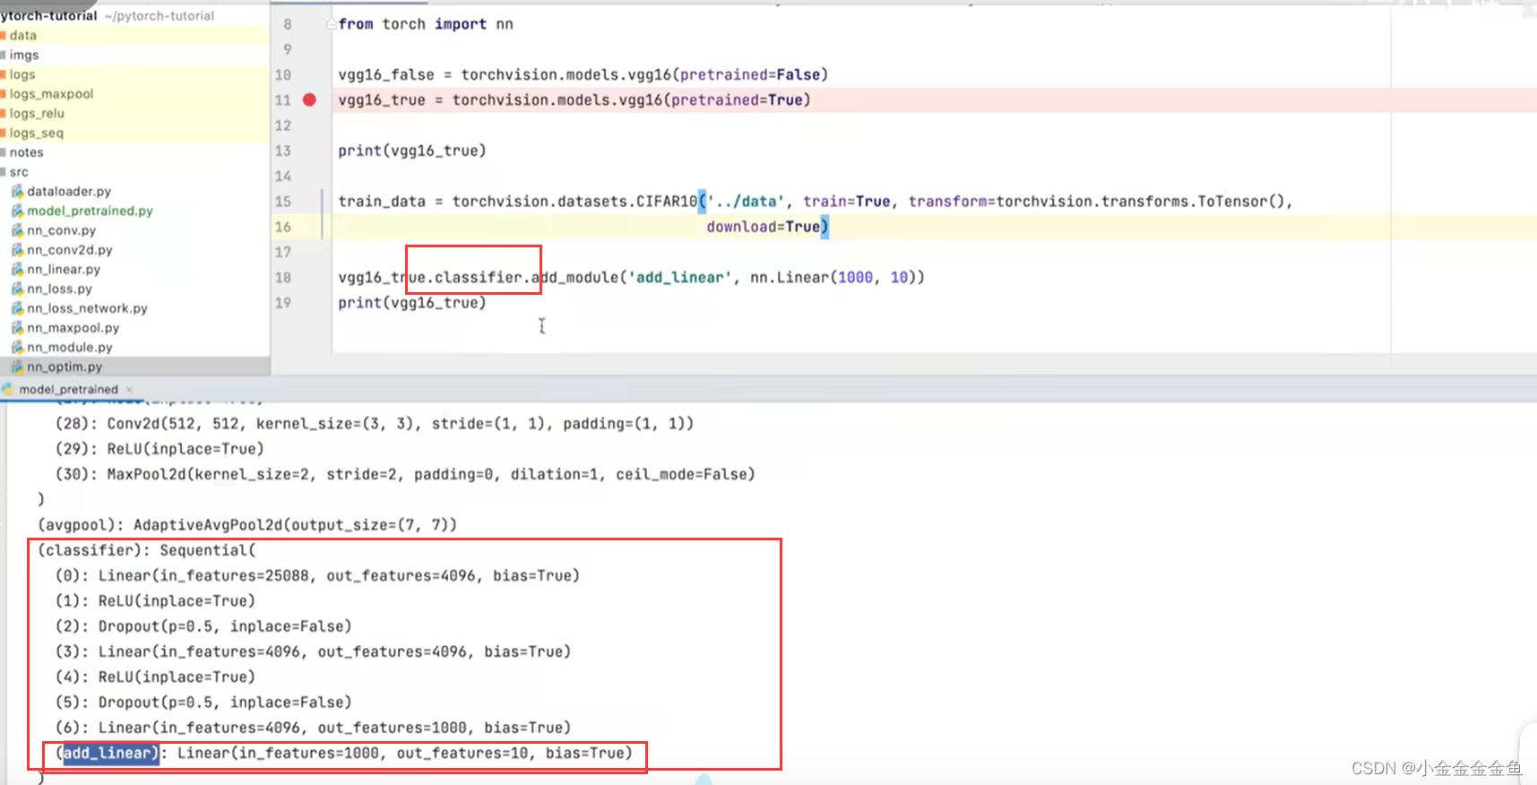The image size is (1537, 785).
Task: Click the nn_loss.py file icon
Action: pos(17,289)
